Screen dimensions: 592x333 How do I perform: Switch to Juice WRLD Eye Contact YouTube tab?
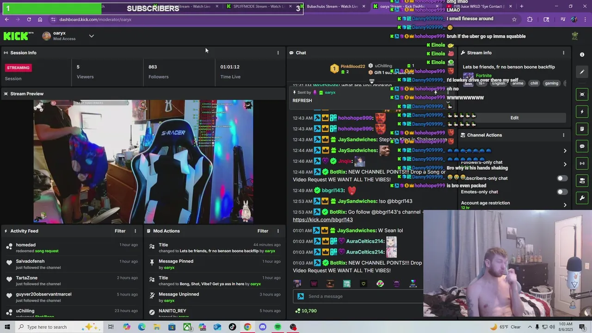(479, 6)
